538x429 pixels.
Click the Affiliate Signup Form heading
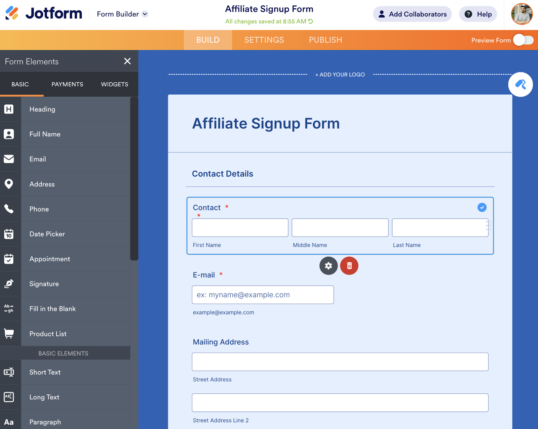pos(266,123)
